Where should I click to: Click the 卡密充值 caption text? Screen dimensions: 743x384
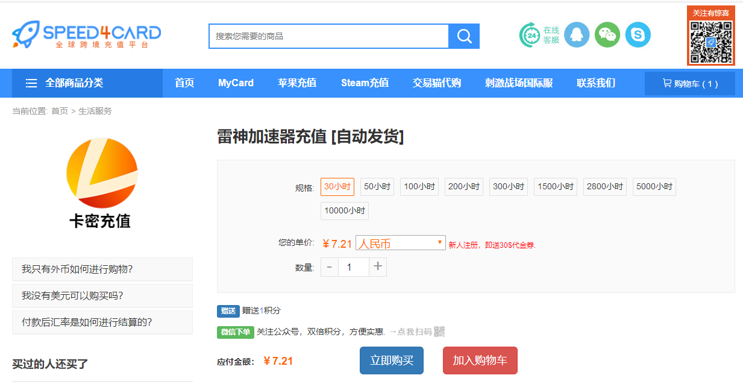[100, 221]
